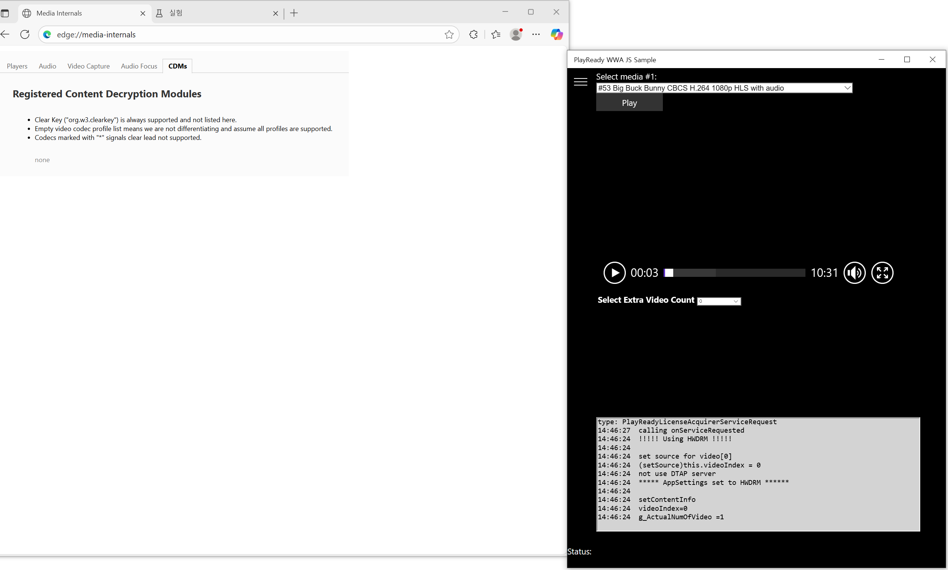Mute the video volume speaker icon
Viewport: 948px width, 570px height.
click(854, 273)
